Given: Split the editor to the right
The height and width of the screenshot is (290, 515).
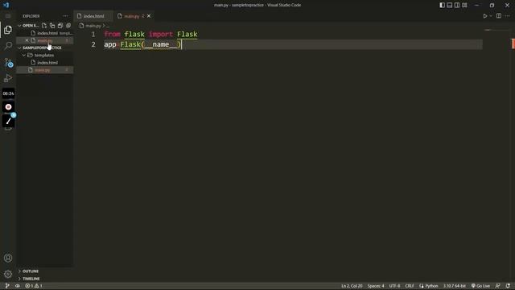Looking at the screenshot, I should pos(499,16).
